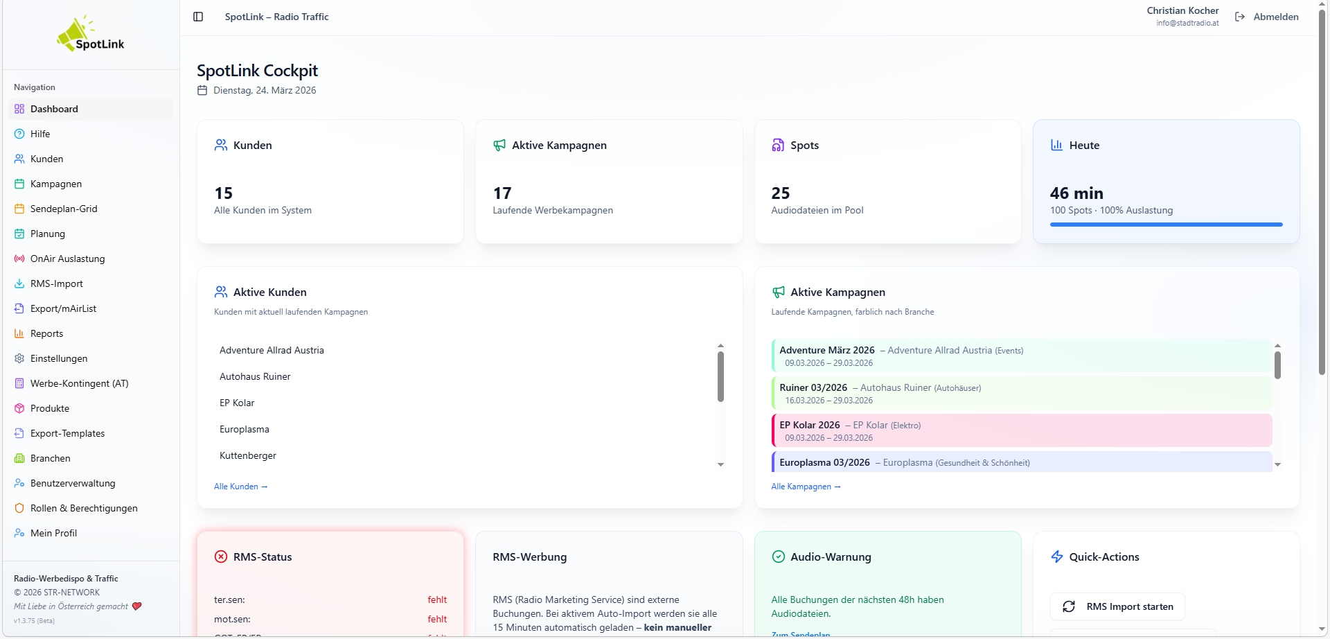The image size is (1330, 639).
Task: Click the Abmelden logout icon
Action: tap(1240, 17)
